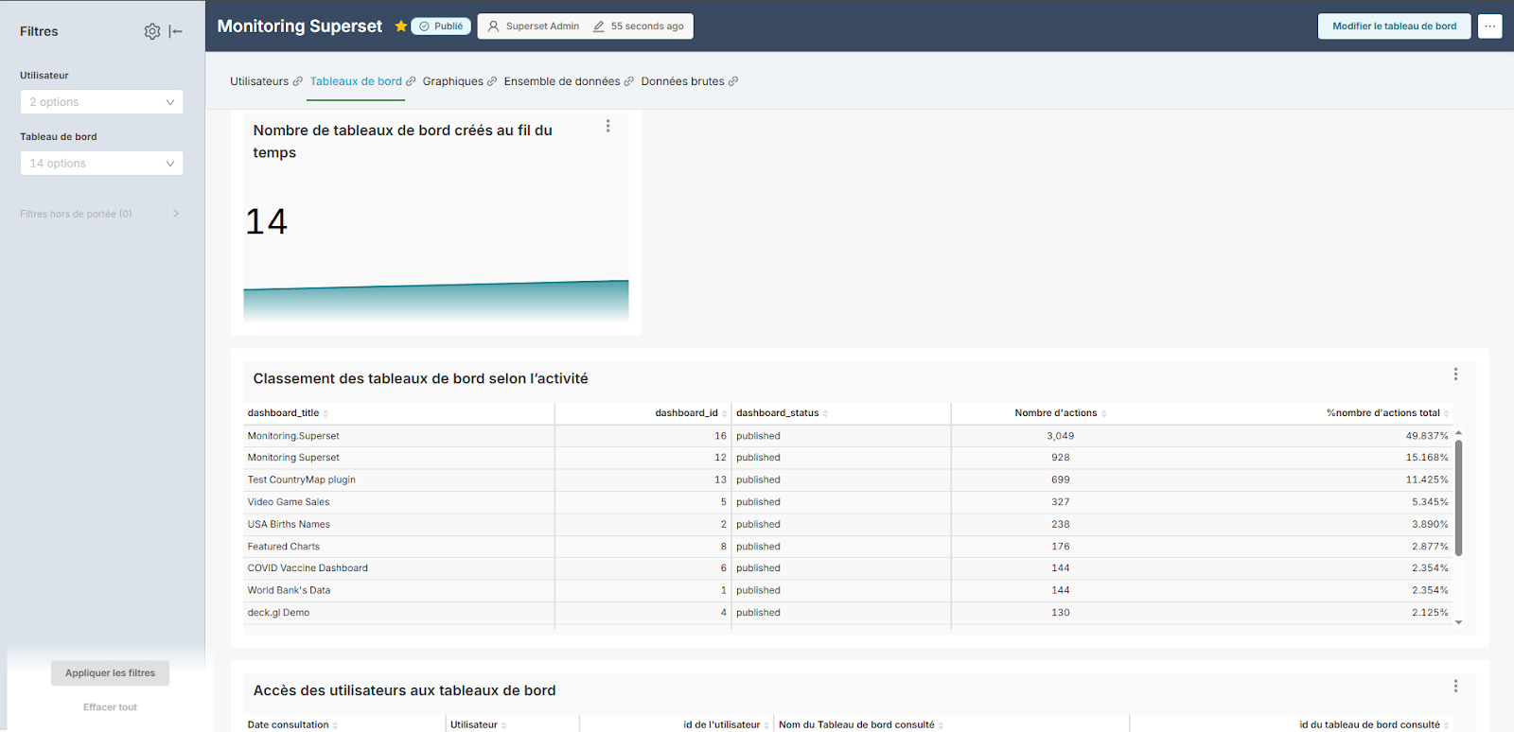Switch to the Utilisateurs tab
1514x732 pixels.
(259, 81)
